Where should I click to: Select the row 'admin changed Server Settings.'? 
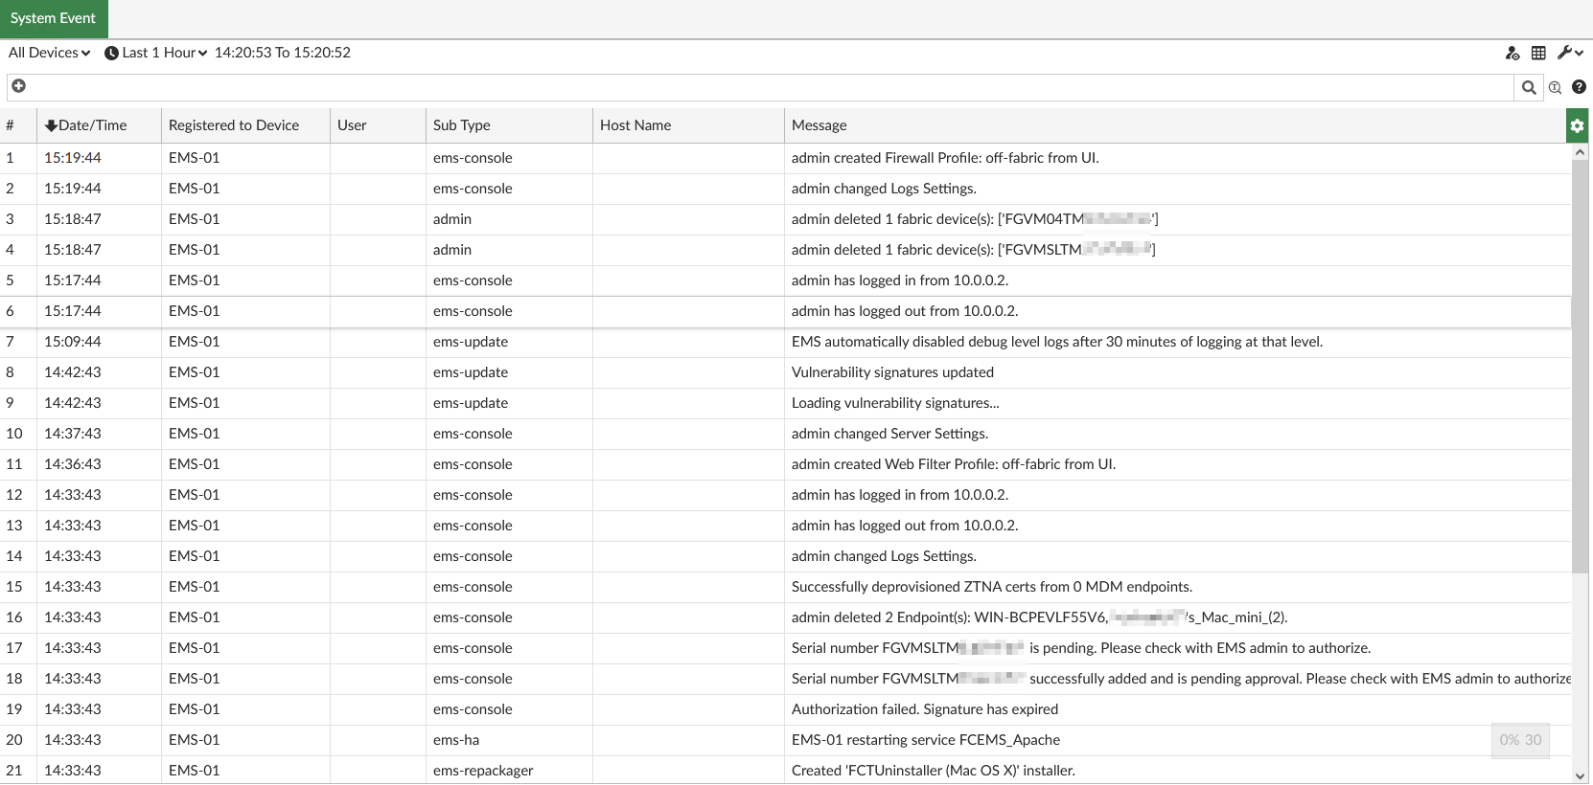coord(889,434)
